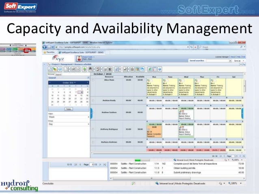Switch to the Browse tab
Image resolution: width=259 pixels, height=194 pixels.
coord(51,75)
